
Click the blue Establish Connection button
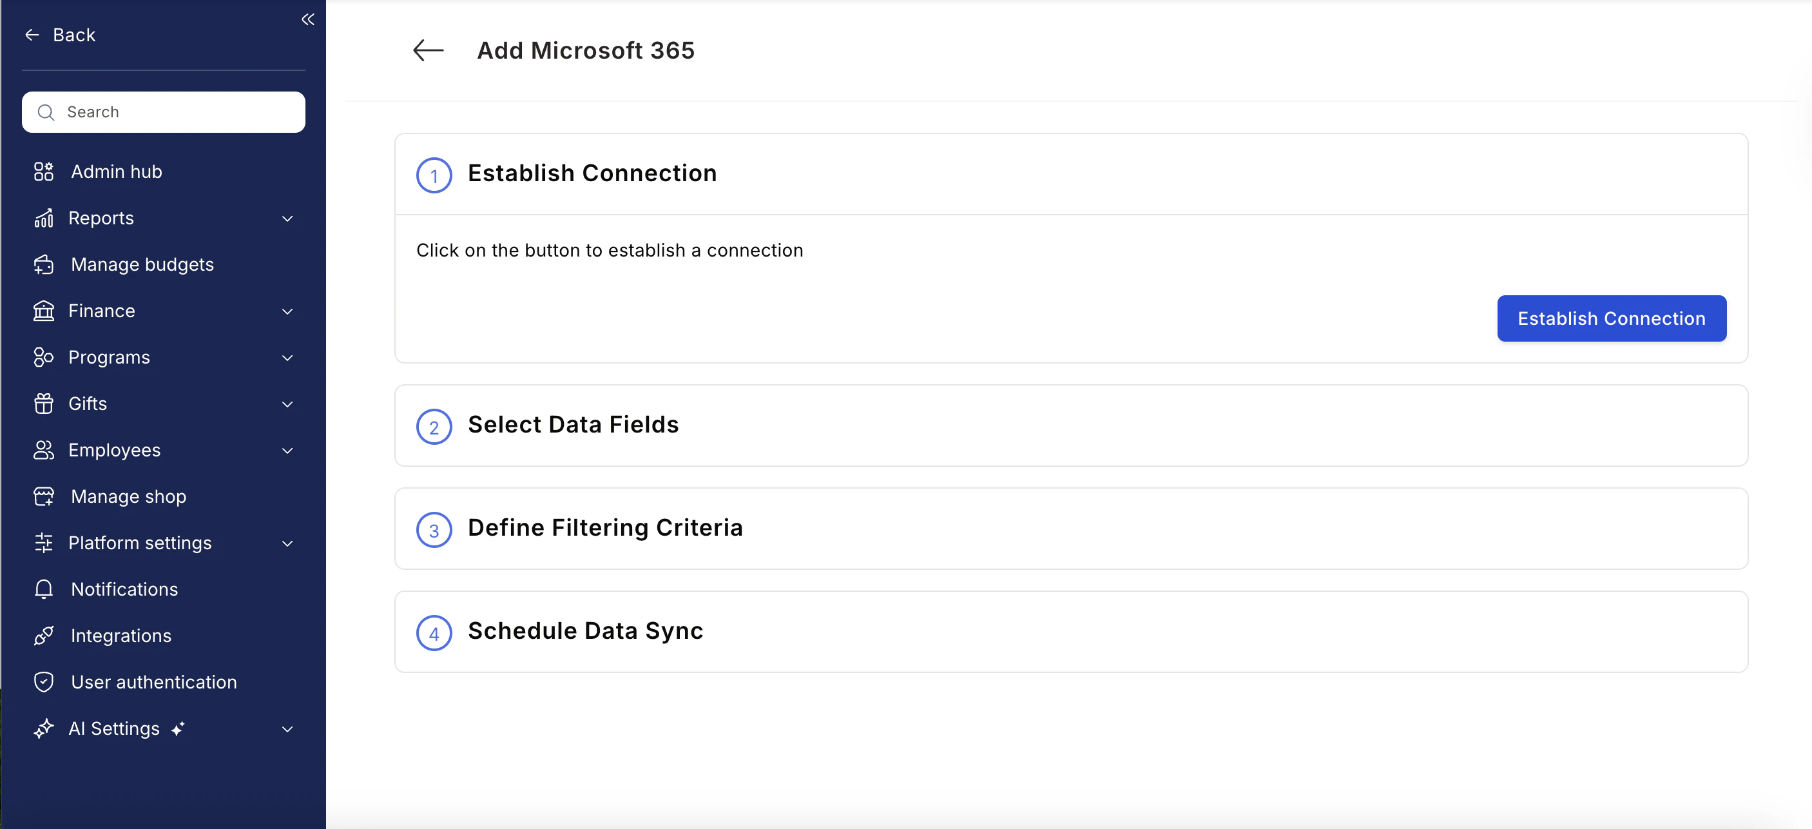coord(1611,318)
